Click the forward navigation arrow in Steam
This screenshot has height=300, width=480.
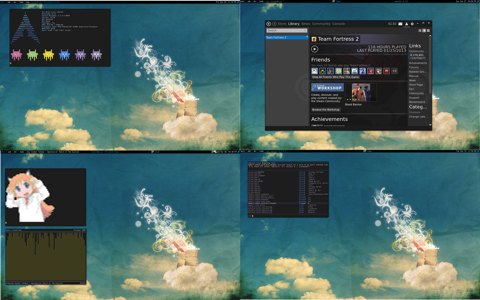point(274,24)
